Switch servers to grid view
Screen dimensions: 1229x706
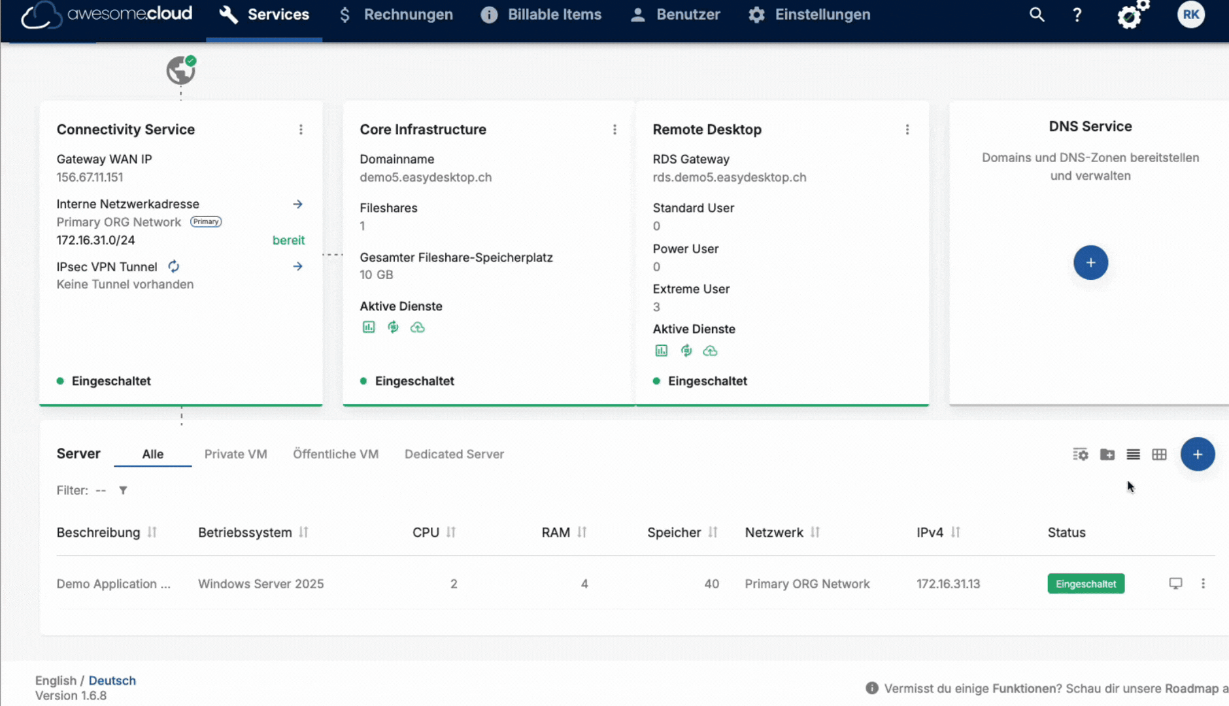(1160, 454)
